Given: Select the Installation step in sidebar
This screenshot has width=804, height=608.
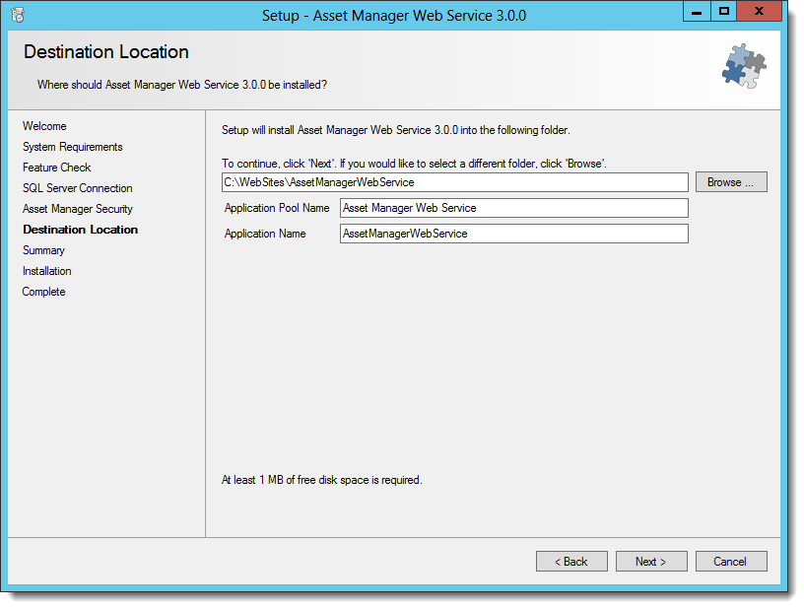Looking at the screenshot, I should 46,271.
